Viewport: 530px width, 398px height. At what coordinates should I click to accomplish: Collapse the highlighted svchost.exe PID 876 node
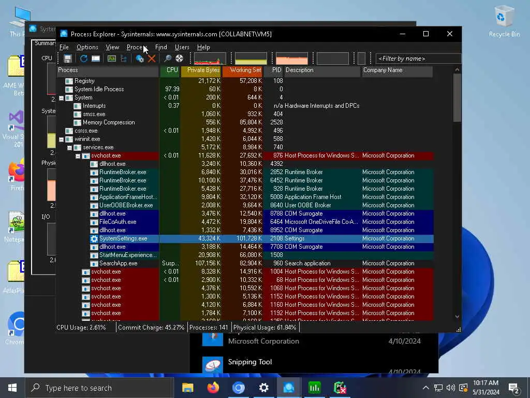click(78, 156)
